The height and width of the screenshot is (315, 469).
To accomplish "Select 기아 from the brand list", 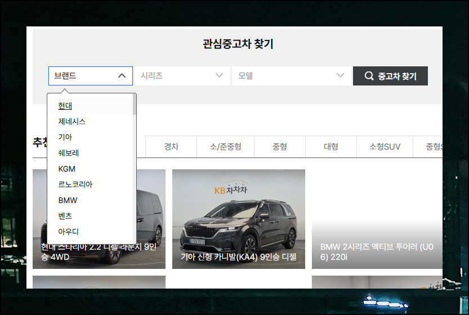I will tap(91, 137).
